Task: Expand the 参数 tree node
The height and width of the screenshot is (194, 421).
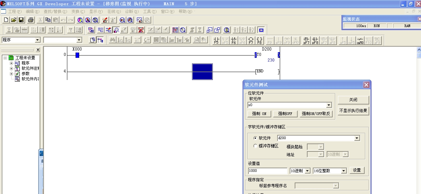Action: (11, 74)
